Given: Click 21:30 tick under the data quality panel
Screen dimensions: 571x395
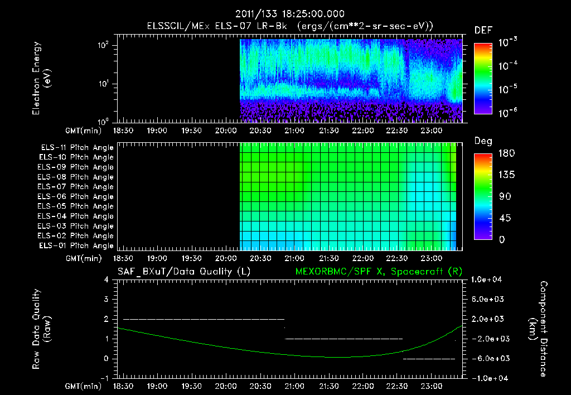Looking at the screenshot, I should click(328, 386).
